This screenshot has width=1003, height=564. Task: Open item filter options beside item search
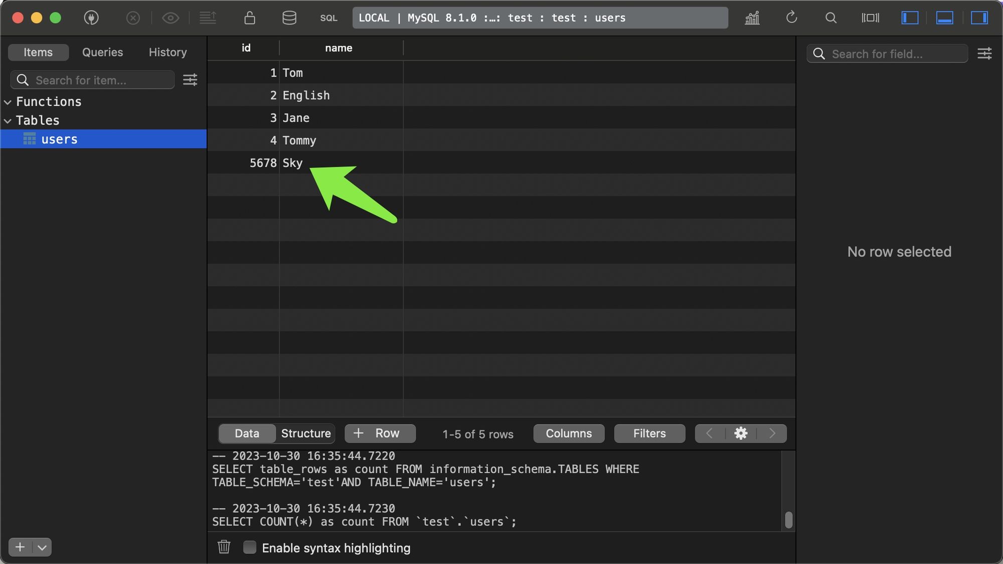(190, 80)
